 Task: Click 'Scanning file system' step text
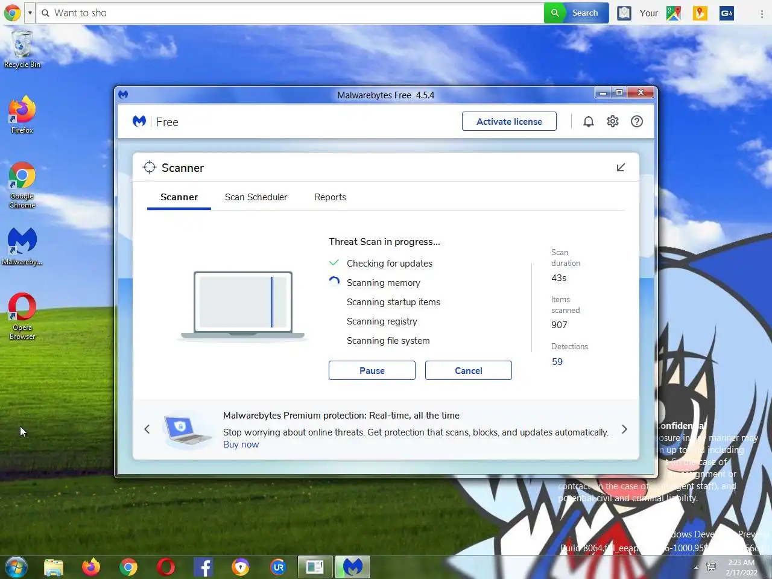[388, 340]
